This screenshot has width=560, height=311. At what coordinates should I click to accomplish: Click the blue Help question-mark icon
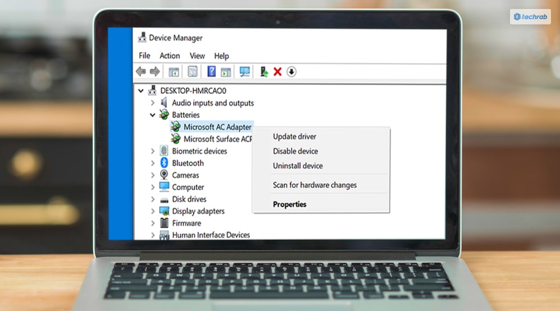point(211,71)
